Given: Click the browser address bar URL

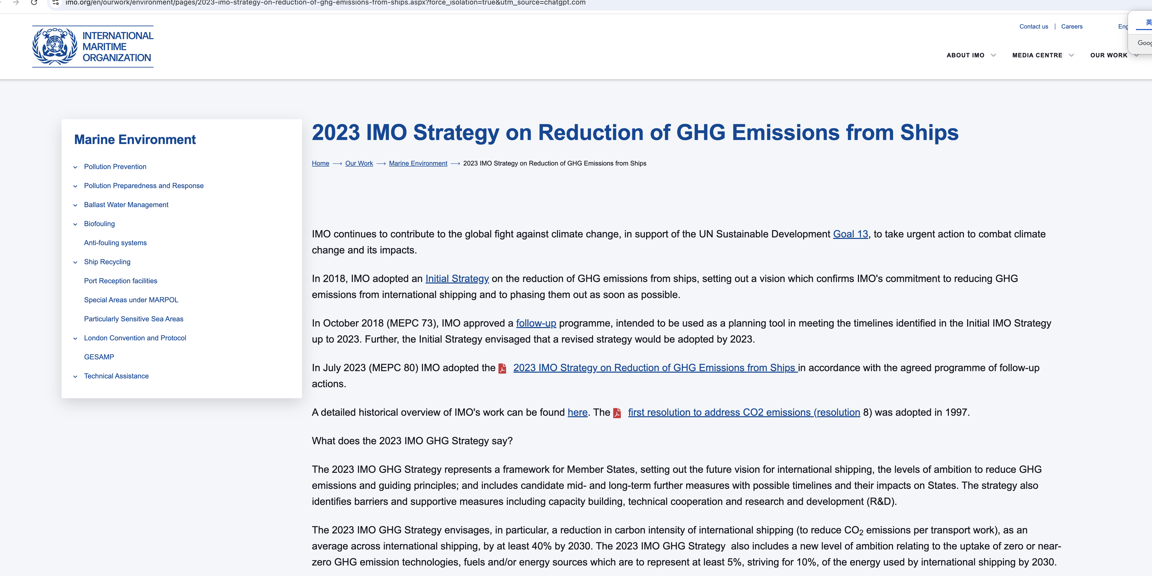Looking at the screenshot, I should [x=326, y=3].
